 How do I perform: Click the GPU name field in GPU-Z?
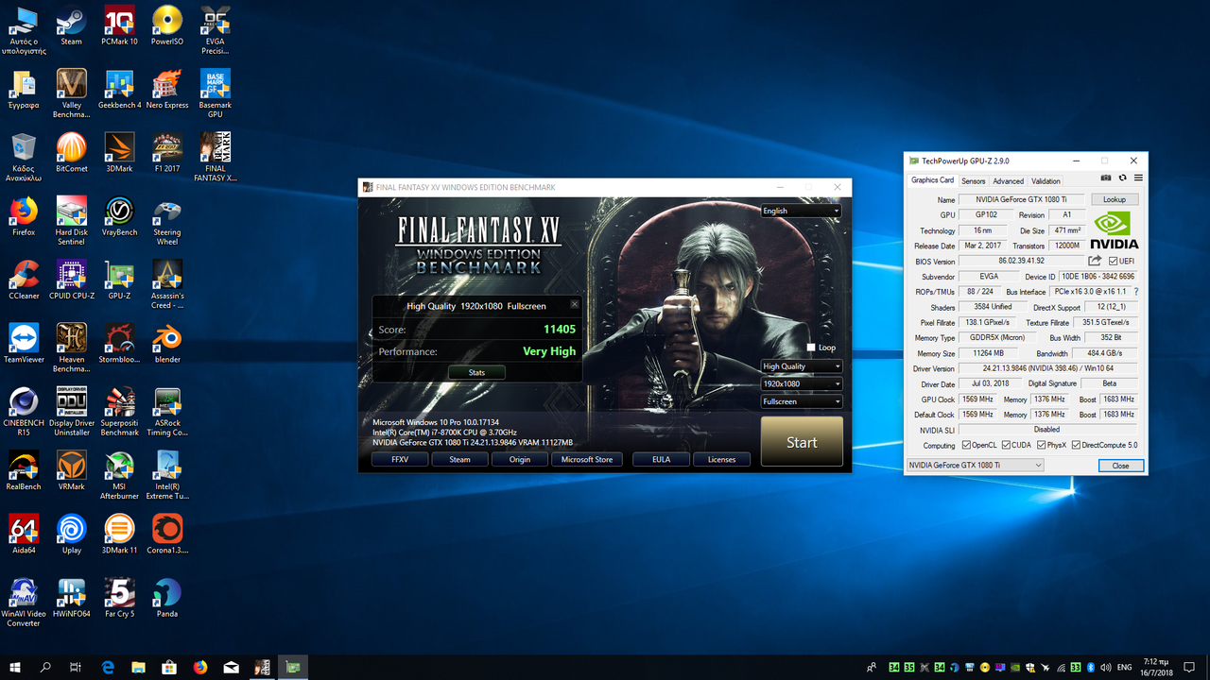1022,199
